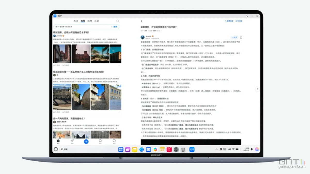The image size is (310, 174).
Task: Open the post 接一只狗狗回家
Action: click(69, 118)
